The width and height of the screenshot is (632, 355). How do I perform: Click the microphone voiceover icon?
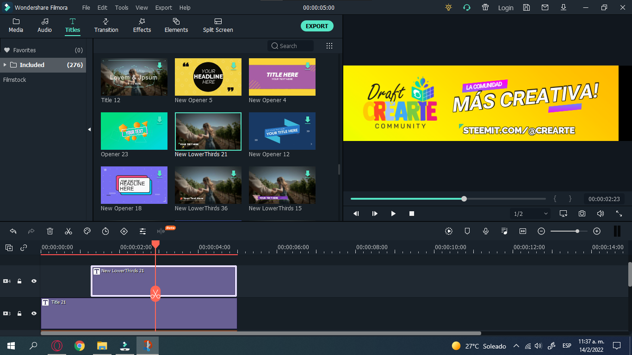(x=486, y=231)
